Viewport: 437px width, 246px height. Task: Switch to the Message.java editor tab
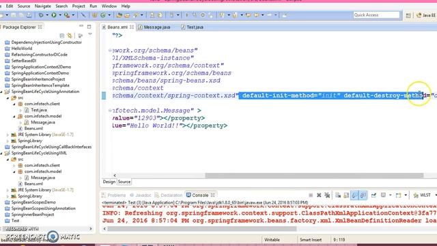tap(154, 27)
